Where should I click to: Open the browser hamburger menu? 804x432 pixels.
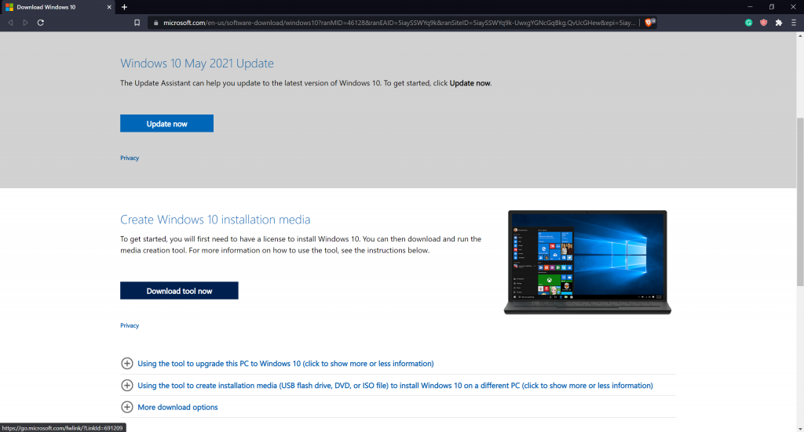tap(794, 23)
